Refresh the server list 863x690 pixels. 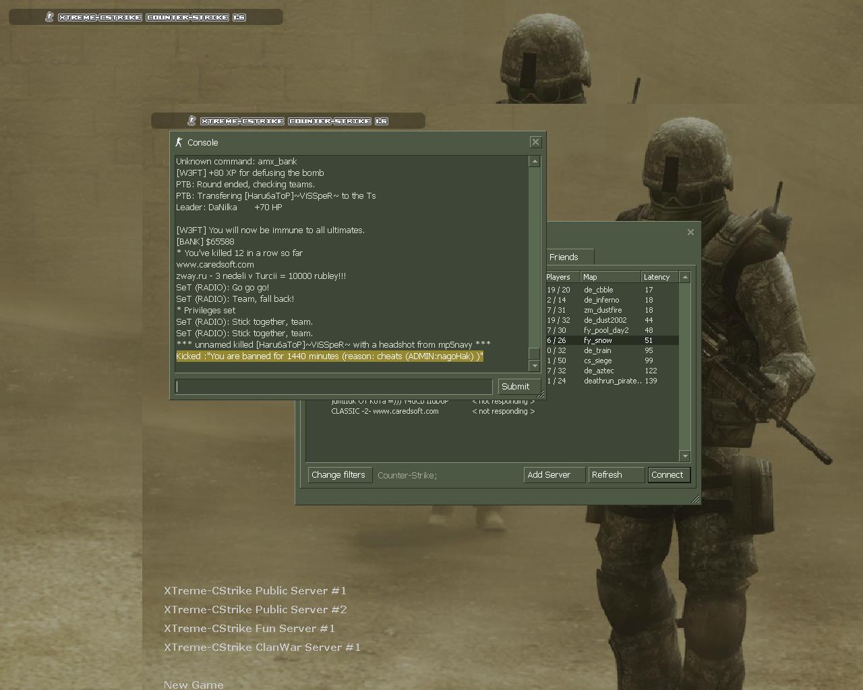(x=616, y=475)
